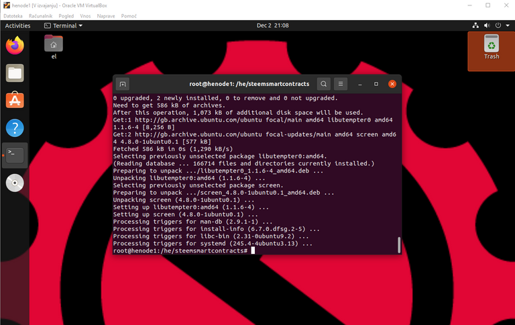Click the line 'Fetched 586 kB in 0s'
515x325 pixels.
pyautogui.click(x=173, y=149)
